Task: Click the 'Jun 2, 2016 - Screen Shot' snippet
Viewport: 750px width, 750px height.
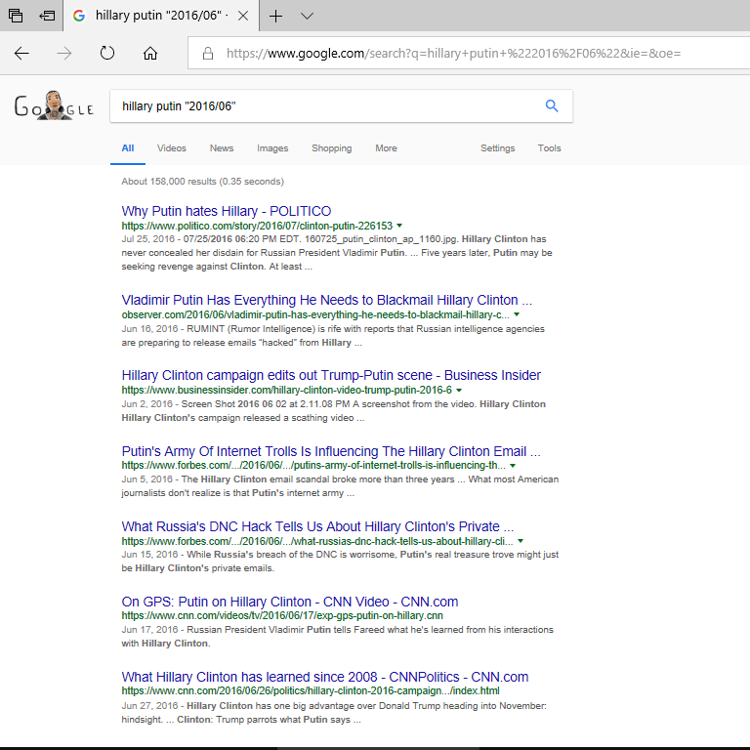Action: coord(333,411)
